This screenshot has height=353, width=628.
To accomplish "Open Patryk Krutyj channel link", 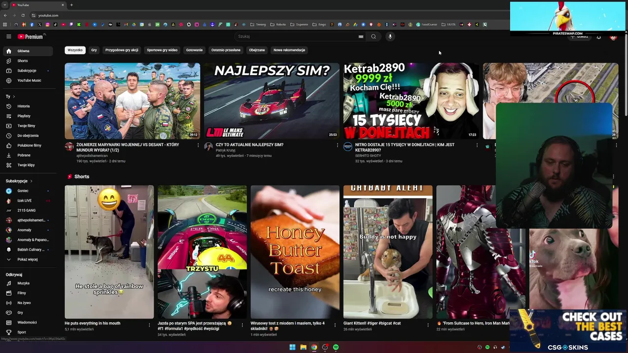I will (x=226, y=150).
